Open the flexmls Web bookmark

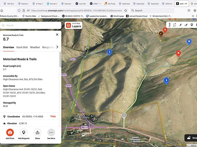tap(29, 16)
